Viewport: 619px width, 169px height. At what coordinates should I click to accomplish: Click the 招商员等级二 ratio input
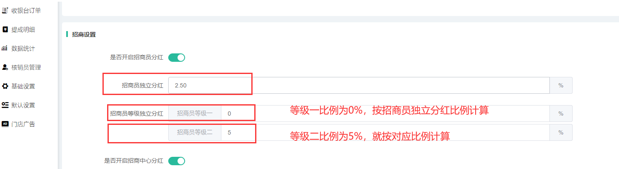coord(385,132)
